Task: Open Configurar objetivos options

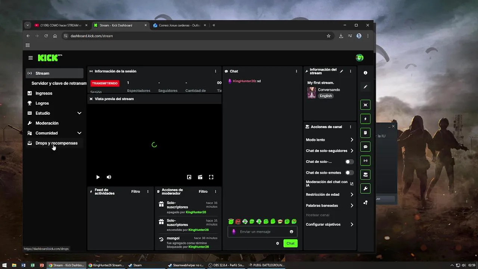Action: [x=329, y=225]
